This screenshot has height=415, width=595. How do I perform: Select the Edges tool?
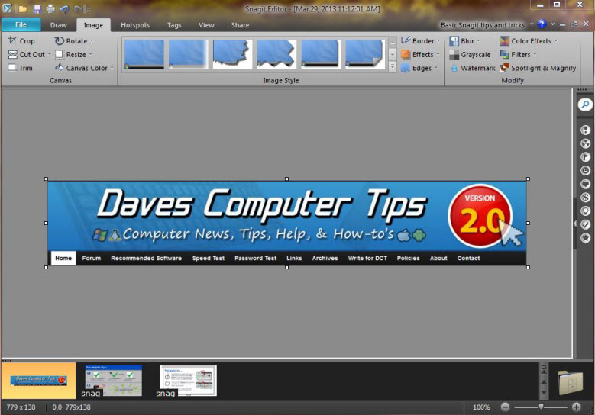(416, 68)
